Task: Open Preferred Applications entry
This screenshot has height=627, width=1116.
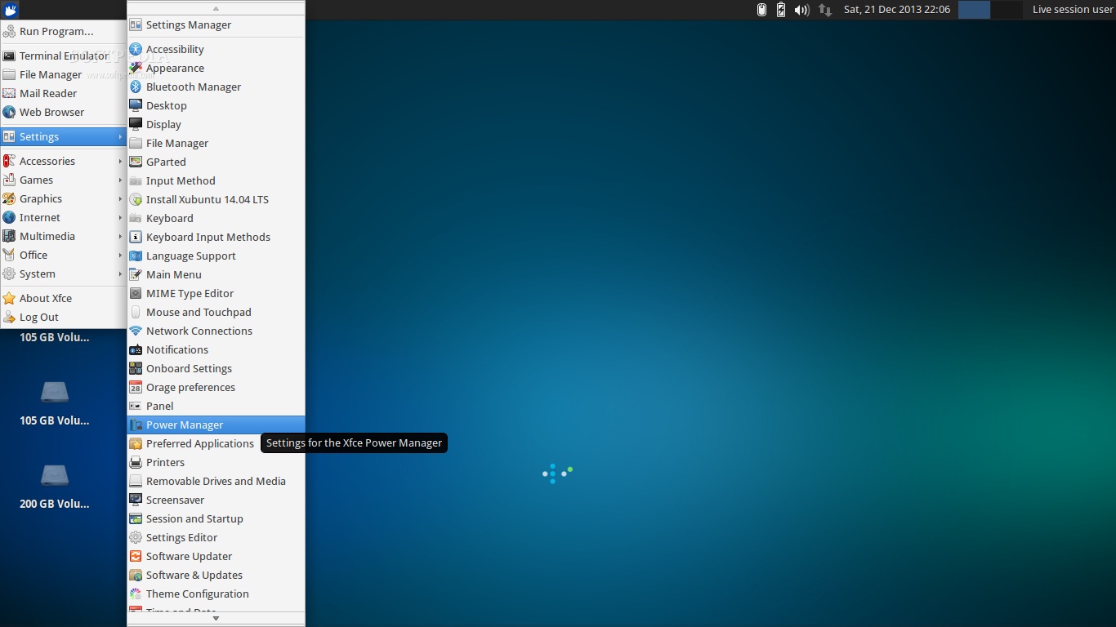Action: coord(216,443)
